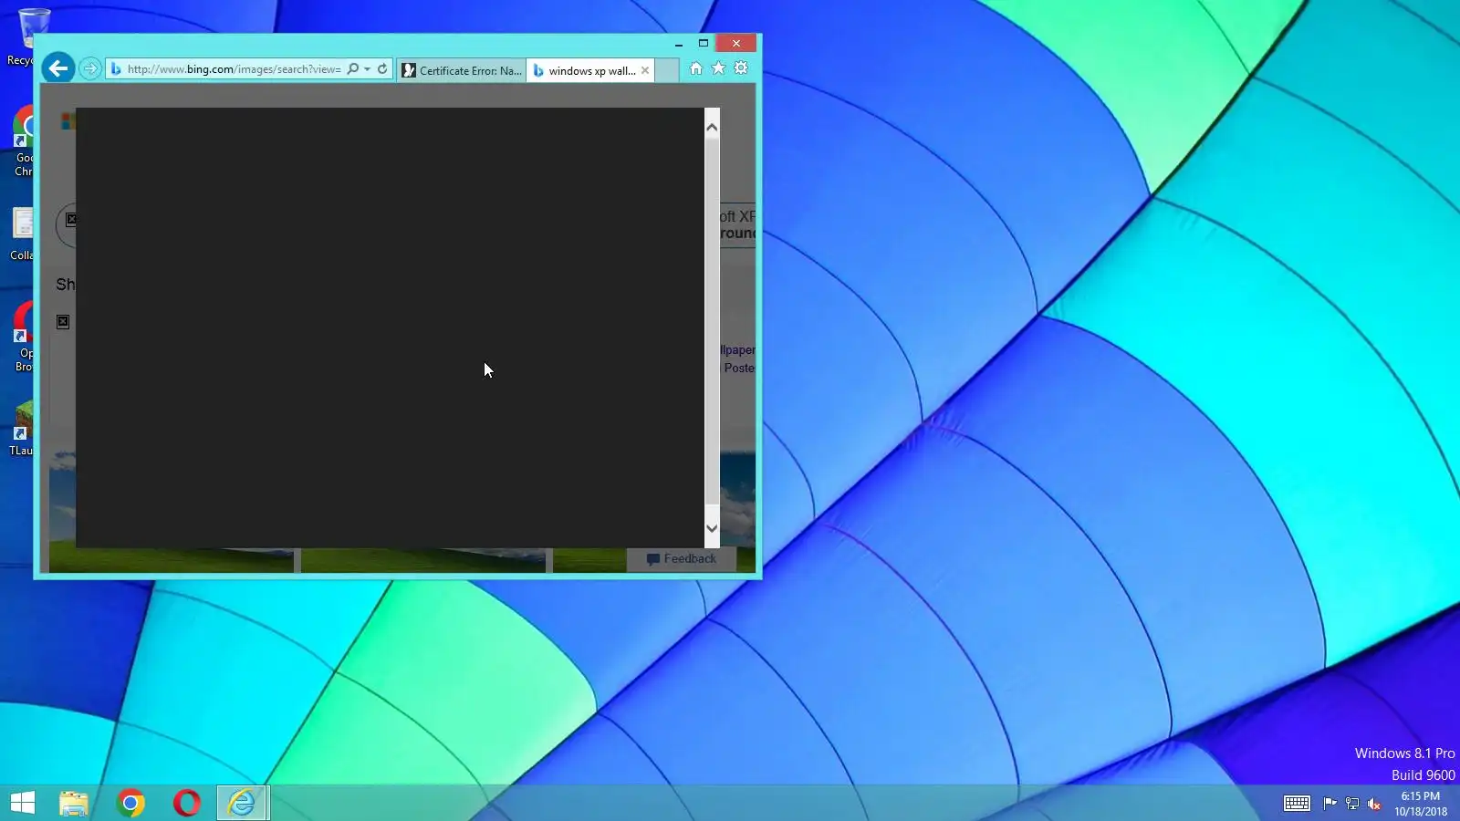Screen dimensions: 1460x821
Task: Close the "windows xp wall..." tab
Action: (645, 70)
